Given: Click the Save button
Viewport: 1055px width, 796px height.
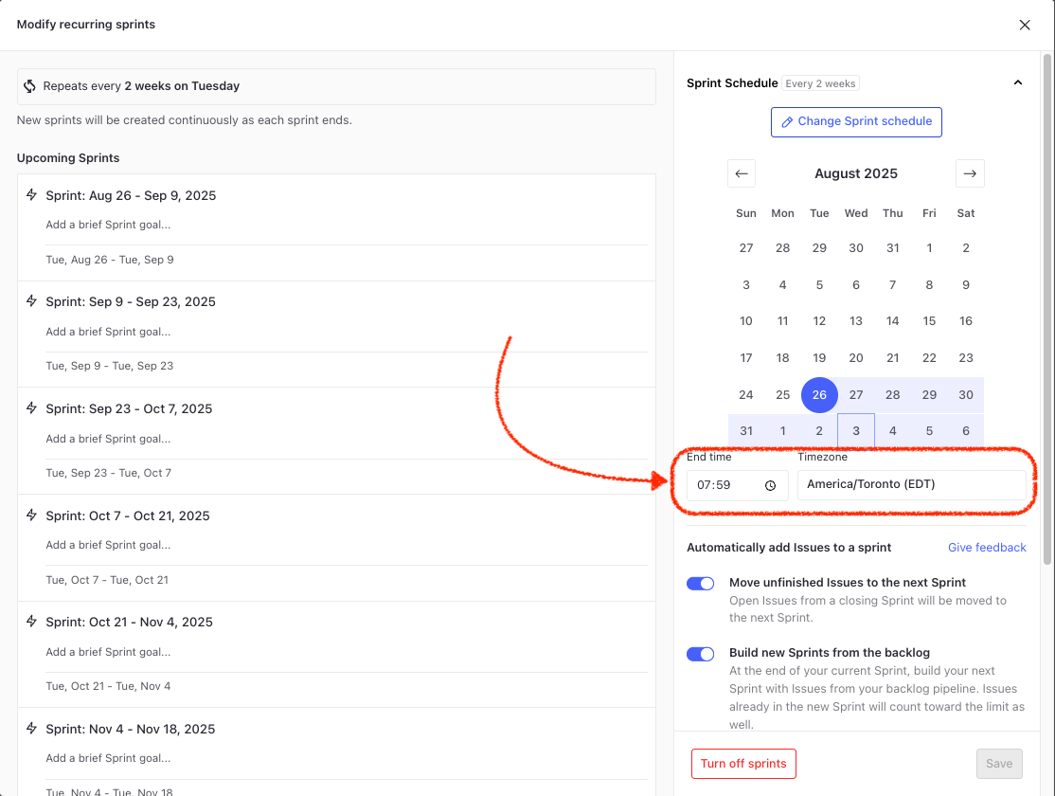Looking at the screenshot, I should (999, 764).
